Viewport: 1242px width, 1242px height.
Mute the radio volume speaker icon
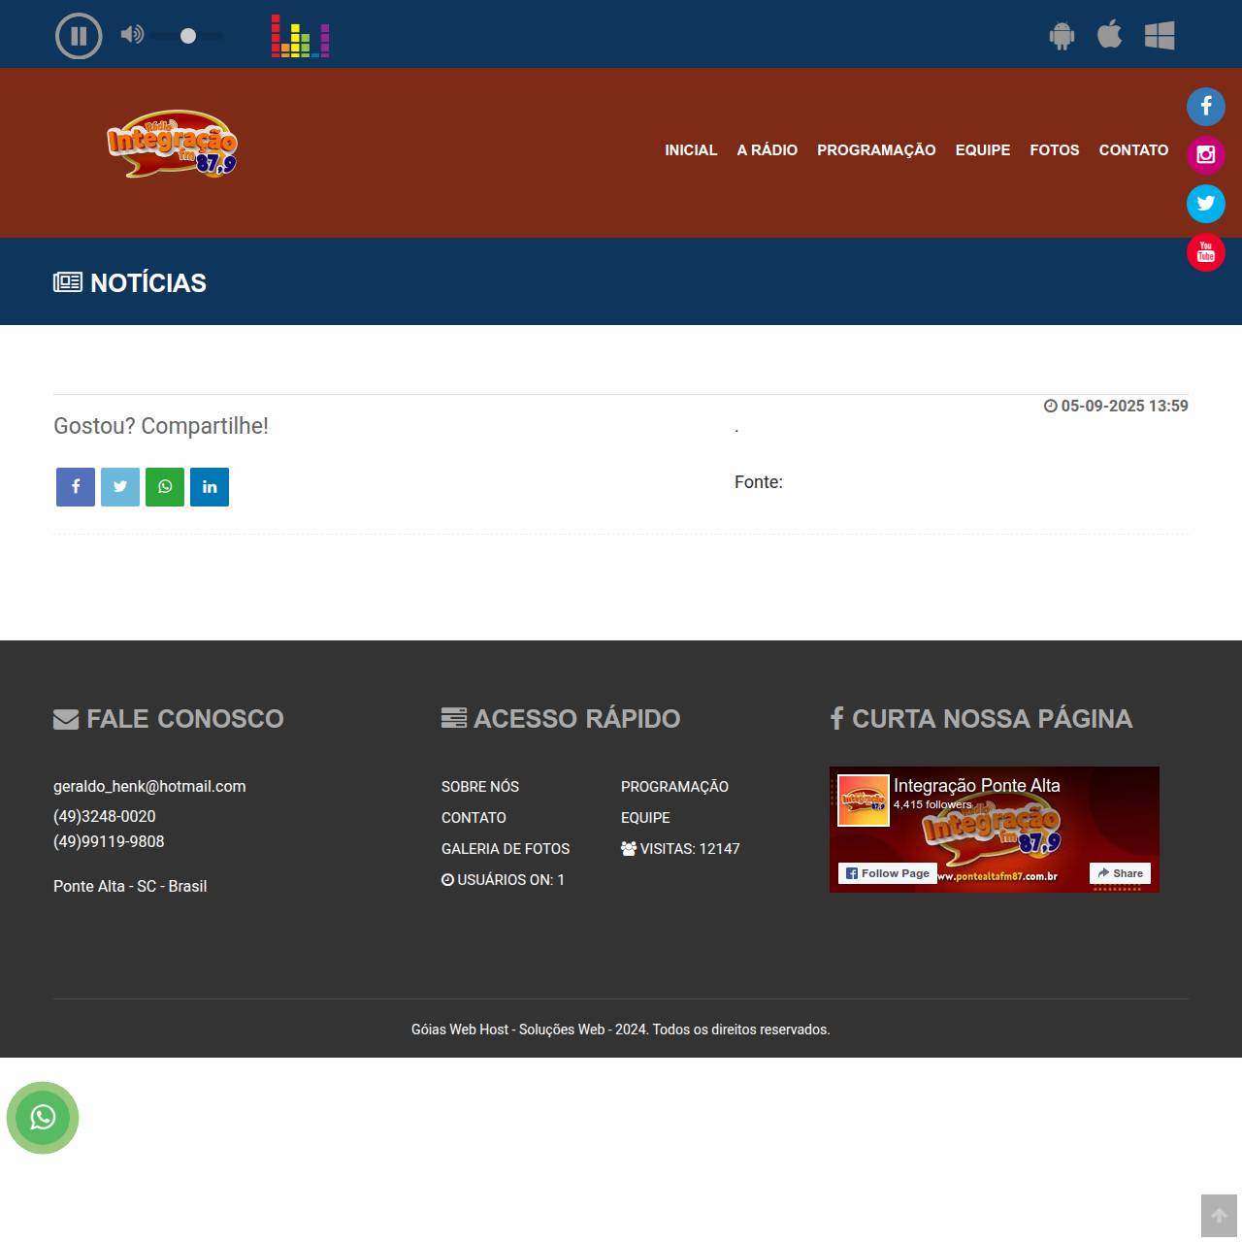[132, 35]
